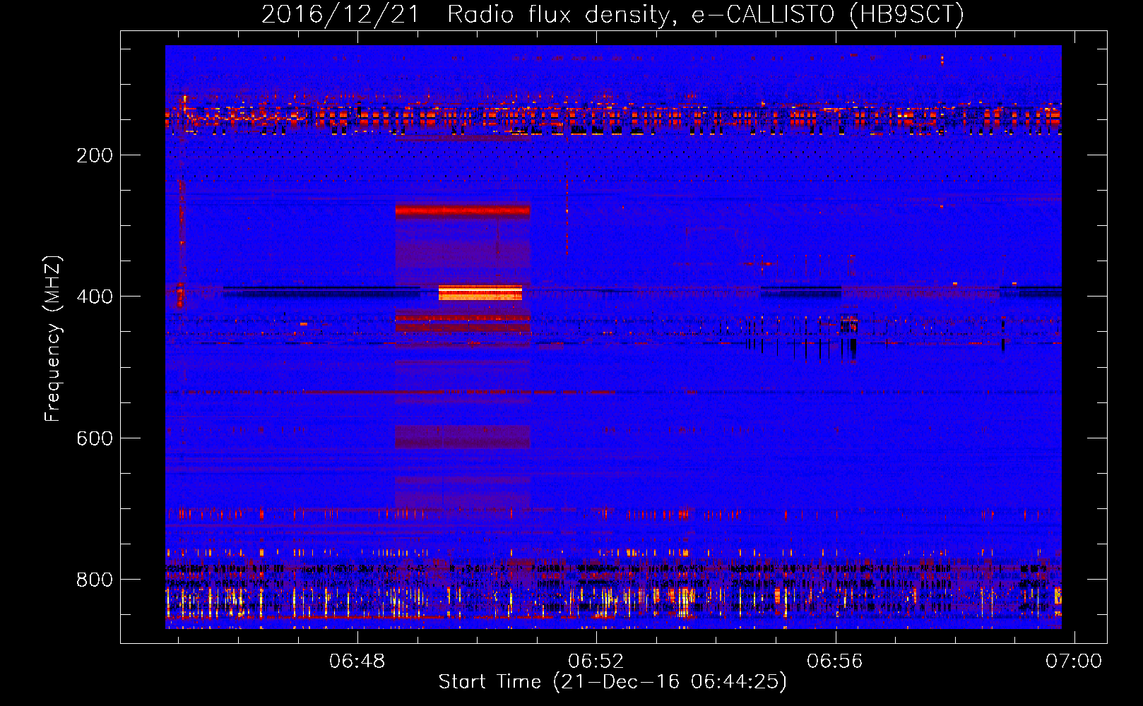Viewport: 1143px width, 706px height.
Task: Click the 06:52 time tick label
Action: pyautogui.click(x=596, y=662)
